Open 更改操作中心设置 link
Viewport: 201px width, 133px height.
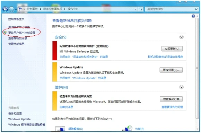coord(19,27)
